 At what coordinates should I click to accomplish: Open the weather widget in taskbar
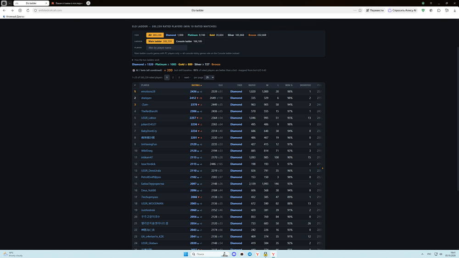click(x=13, y=254)
